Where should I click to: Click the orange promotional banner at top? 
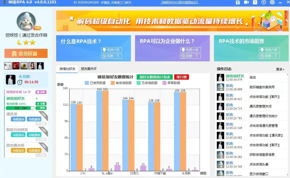(x=172, y=21)
